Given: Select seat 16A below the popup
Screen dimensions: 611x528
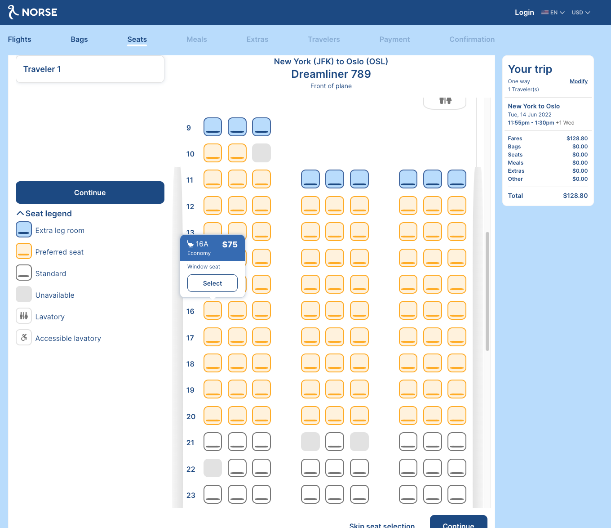Looking at the screenshot, I should coord(213,310).
